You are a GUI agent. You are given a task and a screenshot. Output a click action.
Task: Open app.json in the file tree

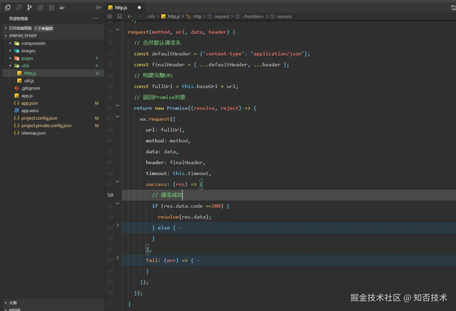point(30,103)
